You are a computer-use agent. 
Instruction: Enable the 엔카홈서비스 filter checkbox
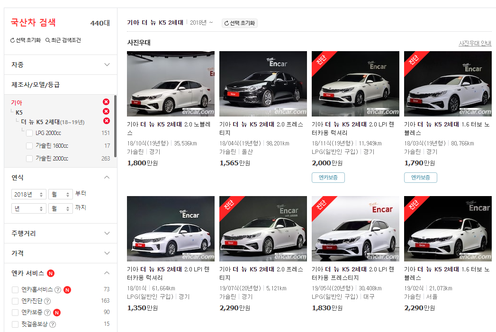(x=15, y=290)
